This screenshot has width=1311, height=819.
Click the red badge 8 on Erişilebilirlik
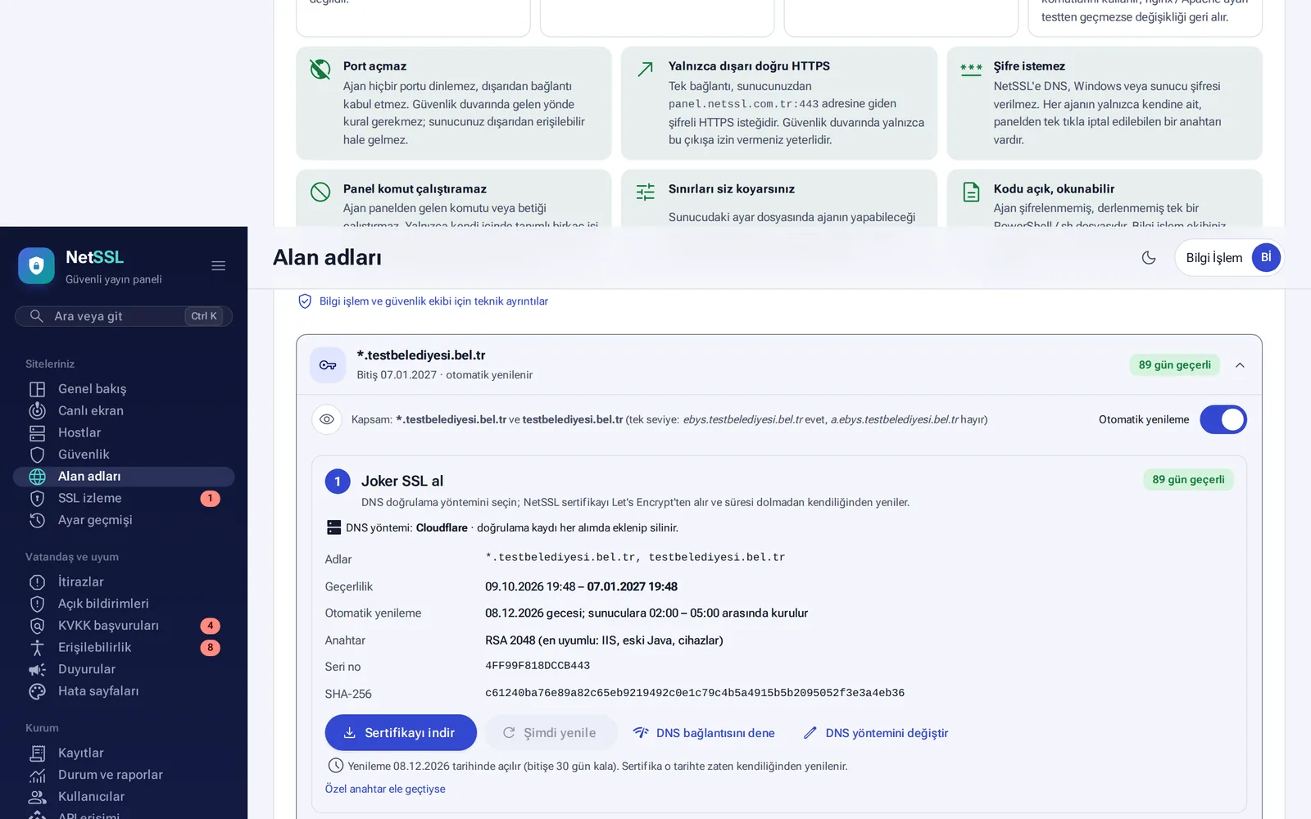[x=211, y=648]
